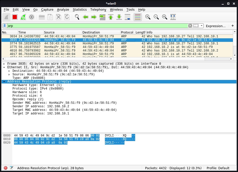Open the Analyze menu
Image resolution: width=238 pixels, height=172 pixels.
63,10
